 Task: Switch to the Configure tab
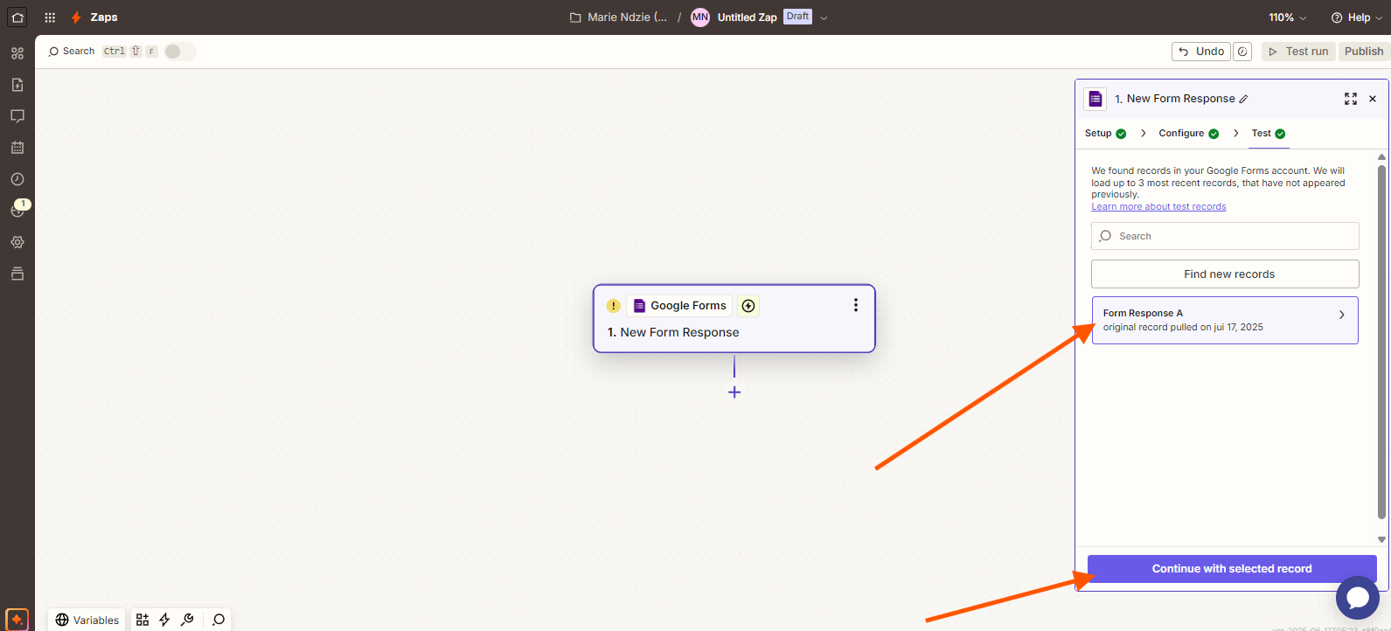click(1188, 134)
